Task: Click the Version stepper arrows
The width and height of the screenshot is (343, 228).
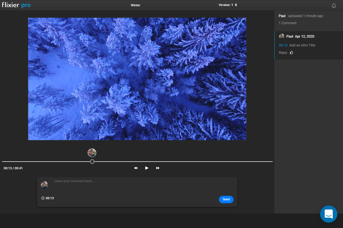Action: [x=236, y=5]
